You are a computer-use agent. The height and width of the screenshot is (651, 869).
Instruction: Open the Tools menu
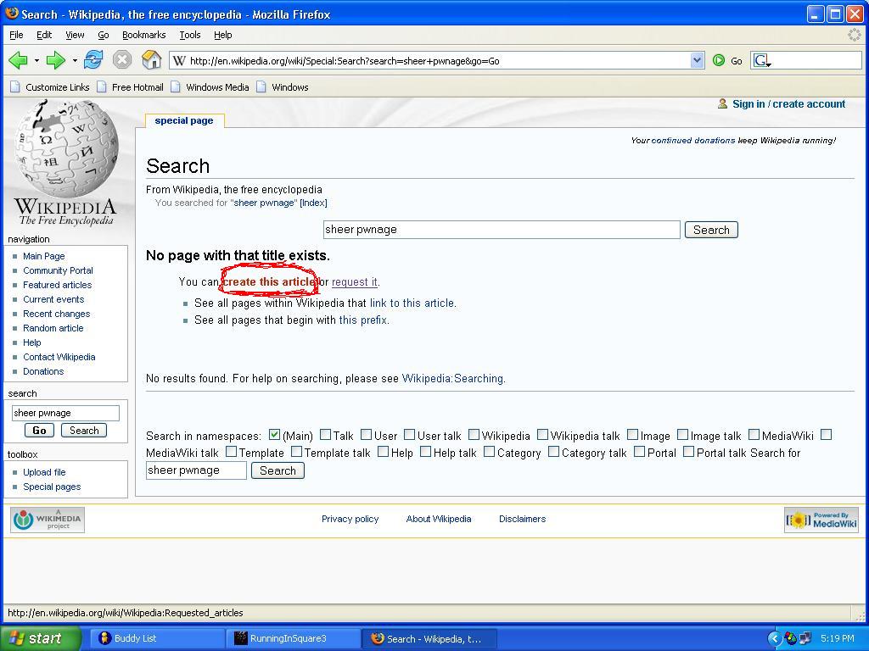(189, 35)
